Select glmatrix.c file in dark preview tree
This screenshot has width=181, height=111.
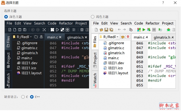[27, 48]
